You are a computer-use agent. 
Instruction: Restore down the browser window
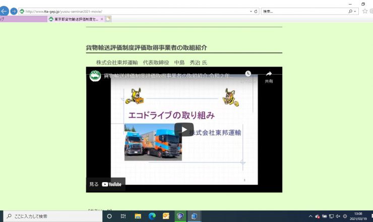tap(363, 4)
